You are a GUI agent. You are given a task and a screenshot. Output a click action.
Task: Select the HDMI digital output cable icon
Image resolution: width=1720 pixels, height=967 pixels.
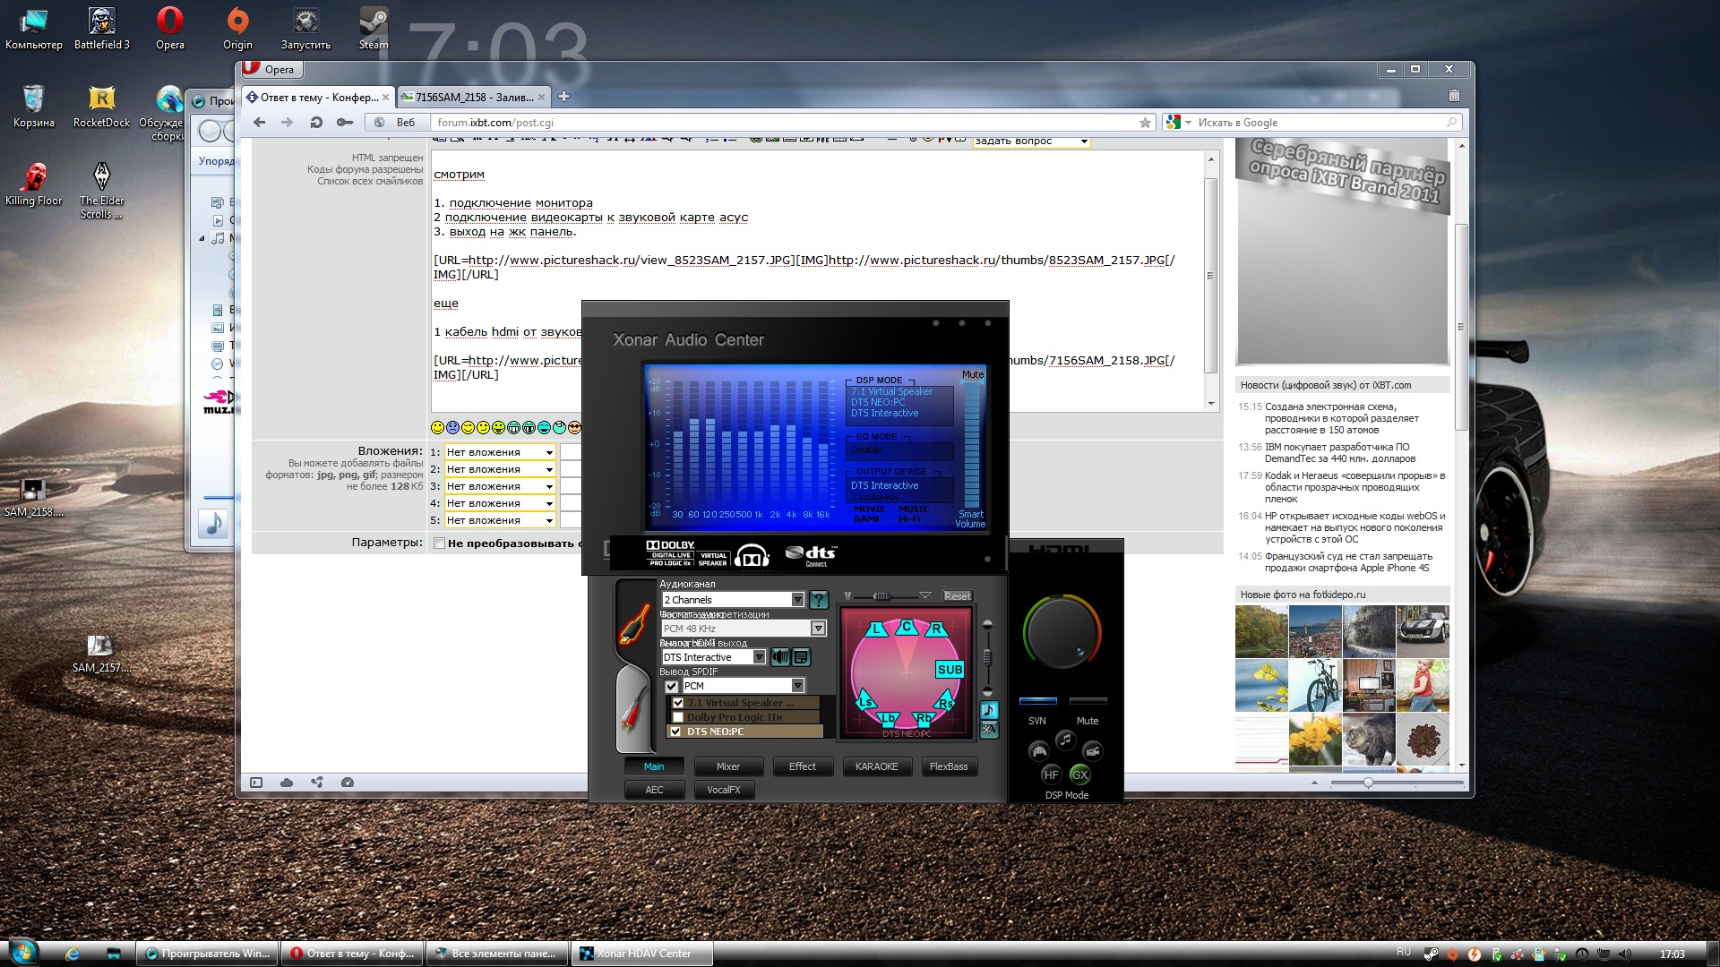(x=634, y=624)
